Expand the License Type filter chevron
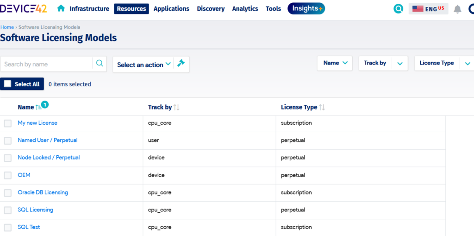 coord(468,64)
